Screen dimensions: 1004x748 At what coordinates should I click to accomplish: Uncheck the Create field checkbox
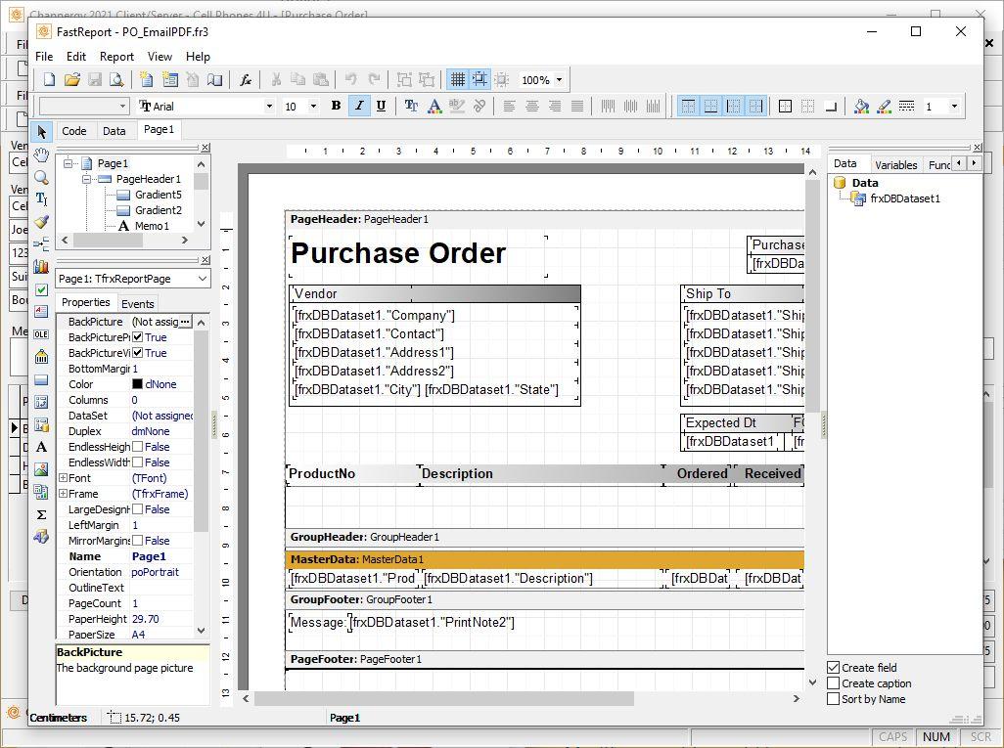pyautogui.click(x=833, y=668)
